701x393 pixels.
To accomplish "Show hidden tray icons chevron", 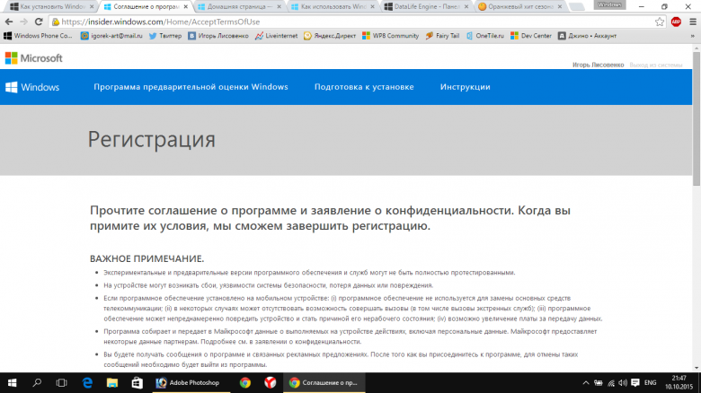I will 586,383.
